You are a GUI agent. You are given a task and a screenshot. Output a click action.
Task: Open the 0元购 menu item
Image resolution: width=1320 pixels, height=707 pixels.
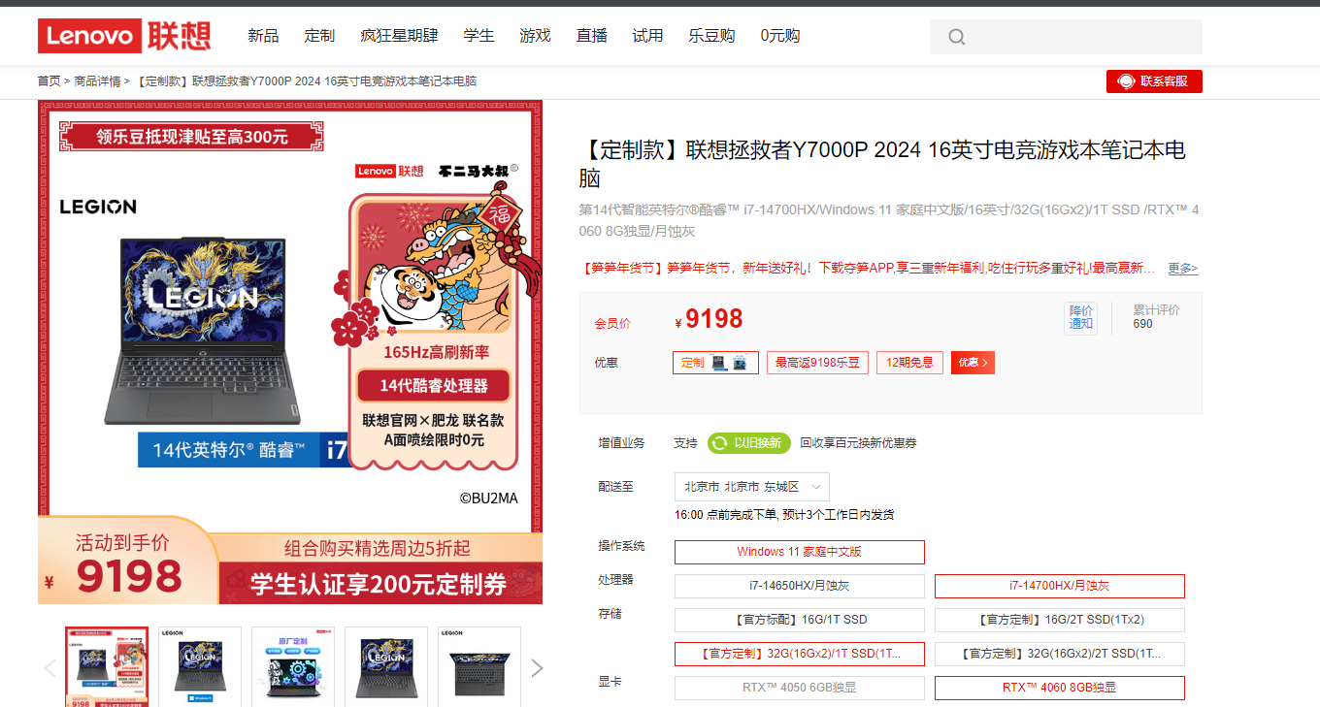click(x=779, y=36)
